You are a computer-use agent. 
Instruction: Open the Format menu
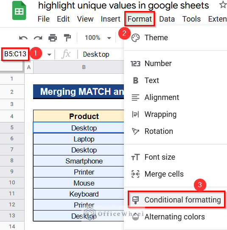140,19
